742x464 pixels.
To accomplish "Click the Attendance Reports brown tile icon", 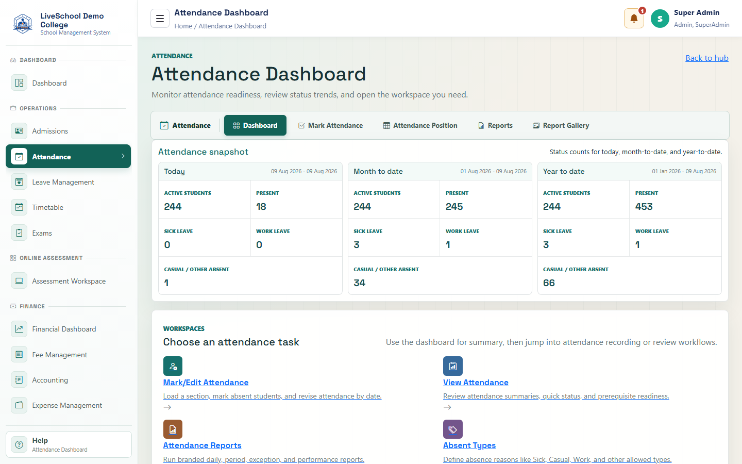I will 173,429.
